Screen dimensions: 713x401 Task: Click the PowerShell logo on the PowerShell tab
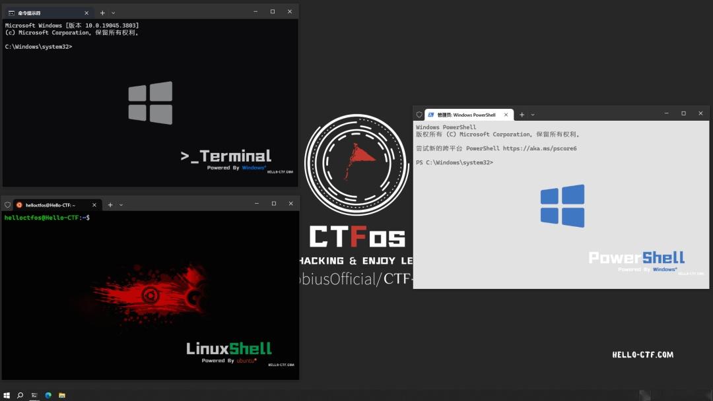point(432,114)
